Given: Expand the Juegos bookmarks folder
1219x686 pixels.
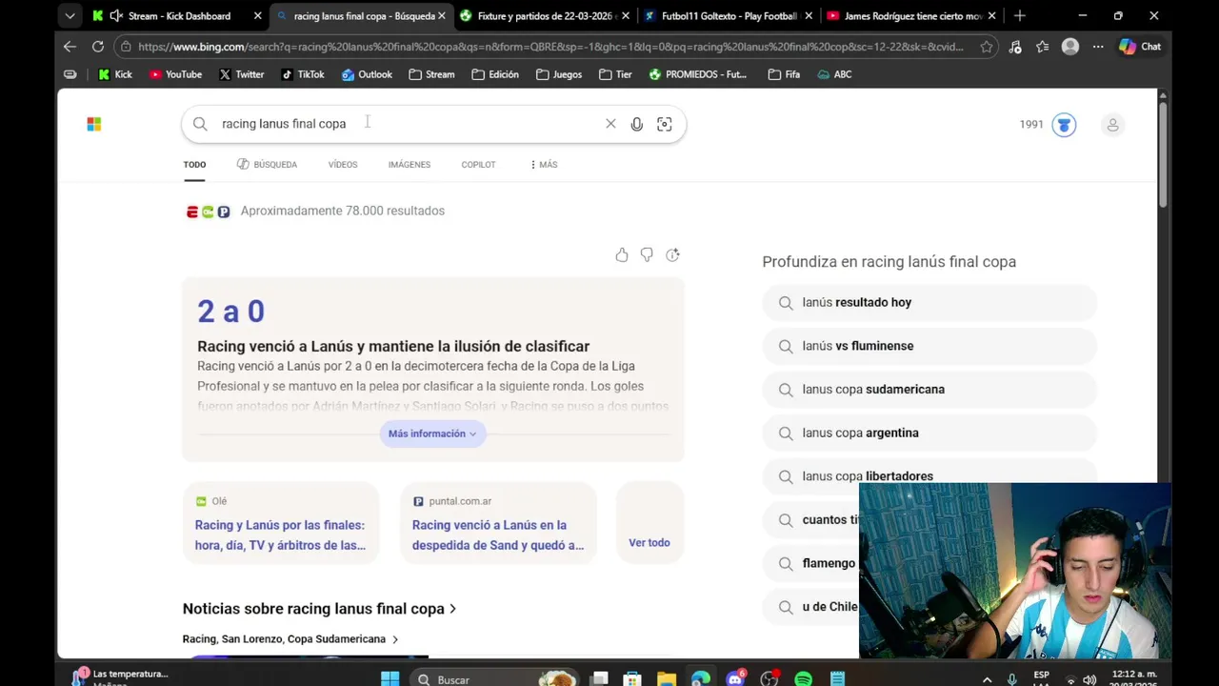Looking at the screenshot, I should [x=559, y=74].
